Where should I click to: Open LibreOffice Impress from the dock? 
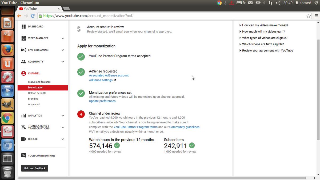pos(7,23)
